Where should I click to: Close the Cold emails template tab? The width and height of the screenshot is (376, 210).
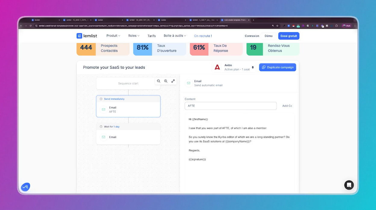(x=249, y=20)
